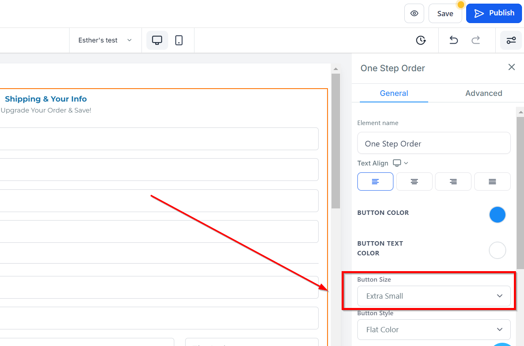The width and height of the screenshot is (524, 346).
Task: Align text left
Action: point(375,182)
